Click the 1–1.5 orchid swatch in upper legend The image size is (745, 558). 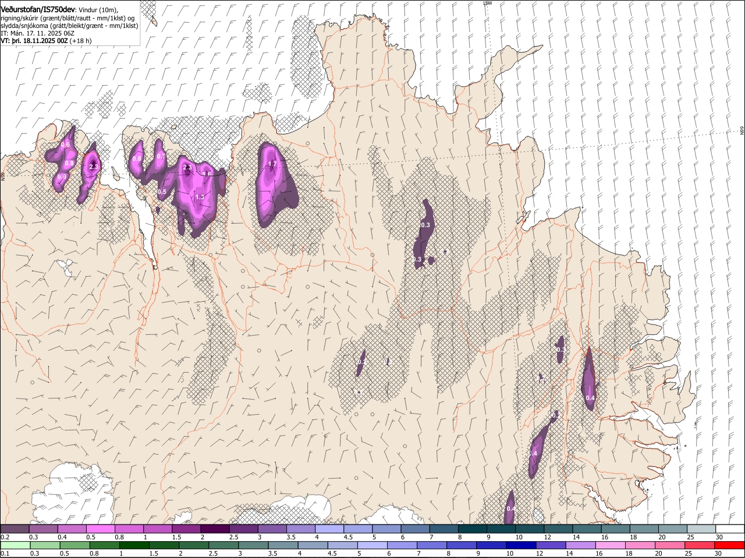158,529
